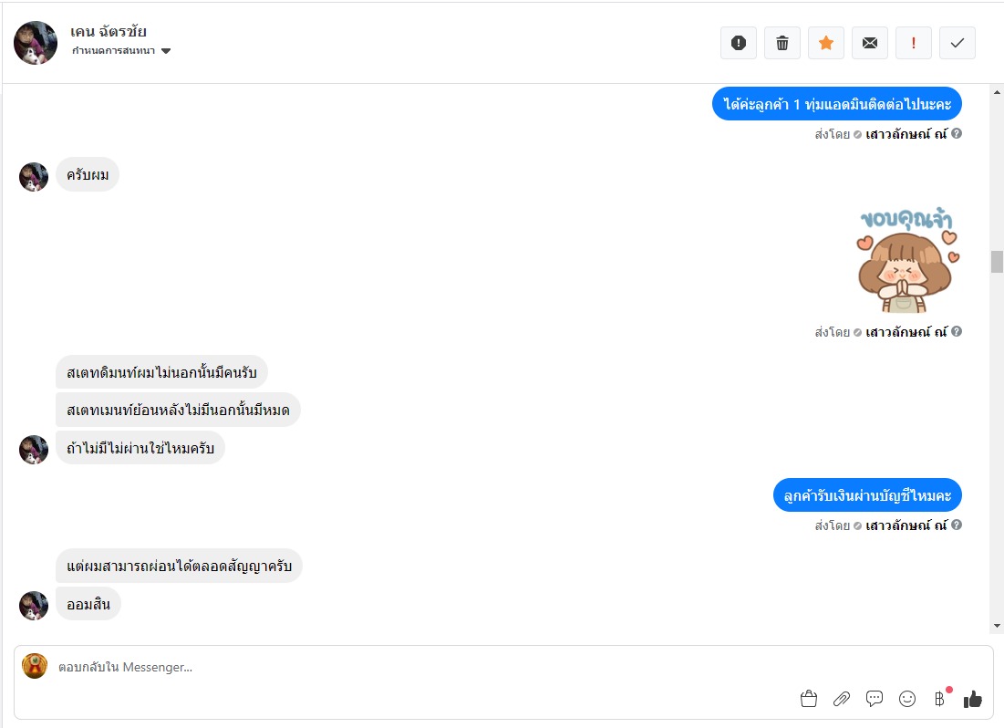
Task: Click the scroll down arrow of chat scrollbar
Action: coord(997,626)
